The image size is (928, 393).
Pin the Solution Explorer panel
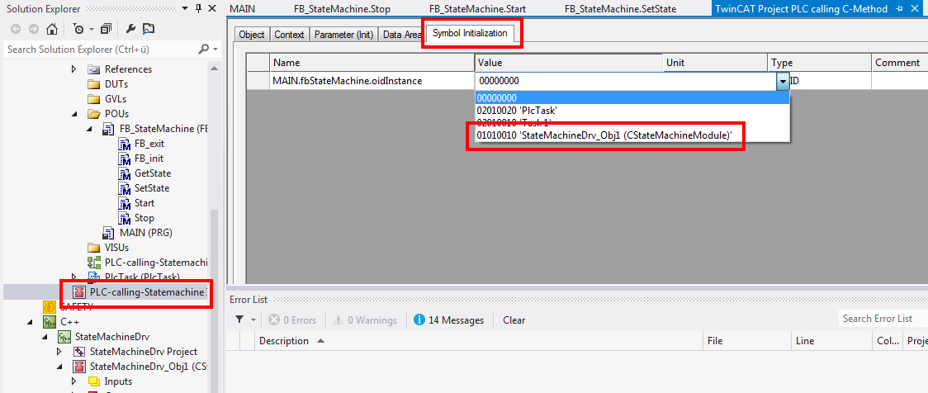pyautogui.click(x=198, y=8)
